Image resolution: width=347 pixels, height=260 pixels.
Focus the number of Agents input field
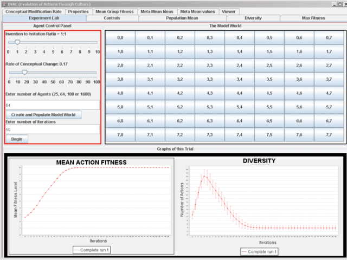pos(52,105)
